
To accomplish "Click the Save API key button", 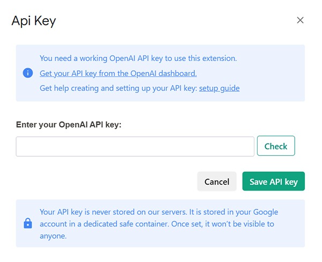I will tap(274, 181).
